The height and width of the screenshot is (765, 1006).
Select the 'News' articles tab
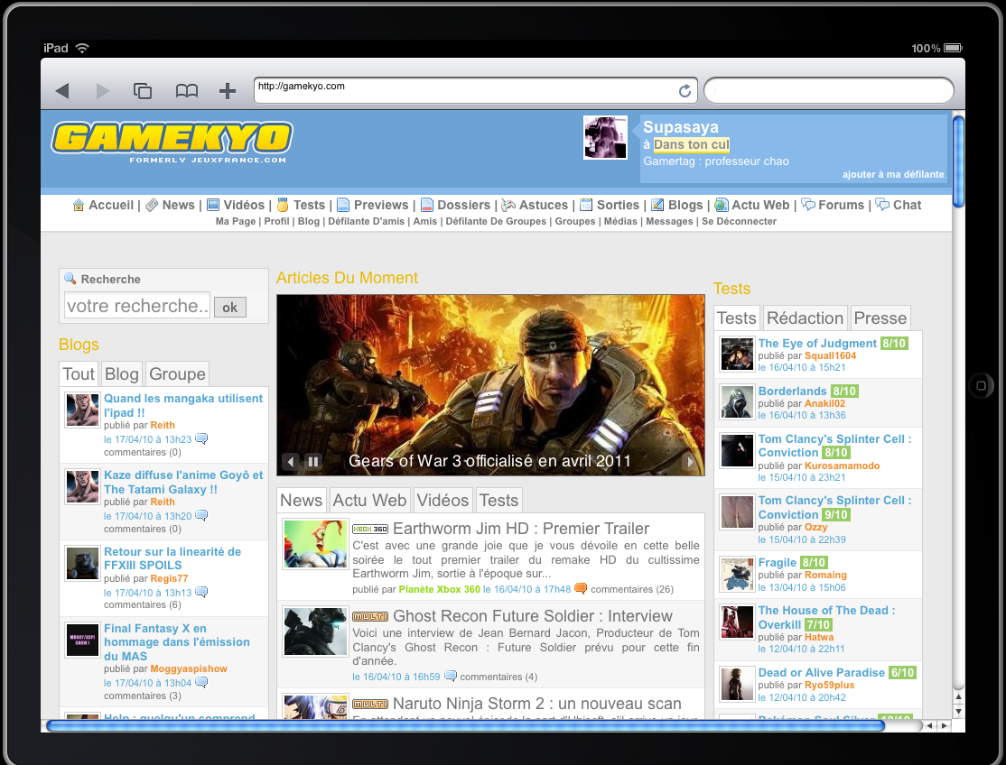tap(301, 501)
